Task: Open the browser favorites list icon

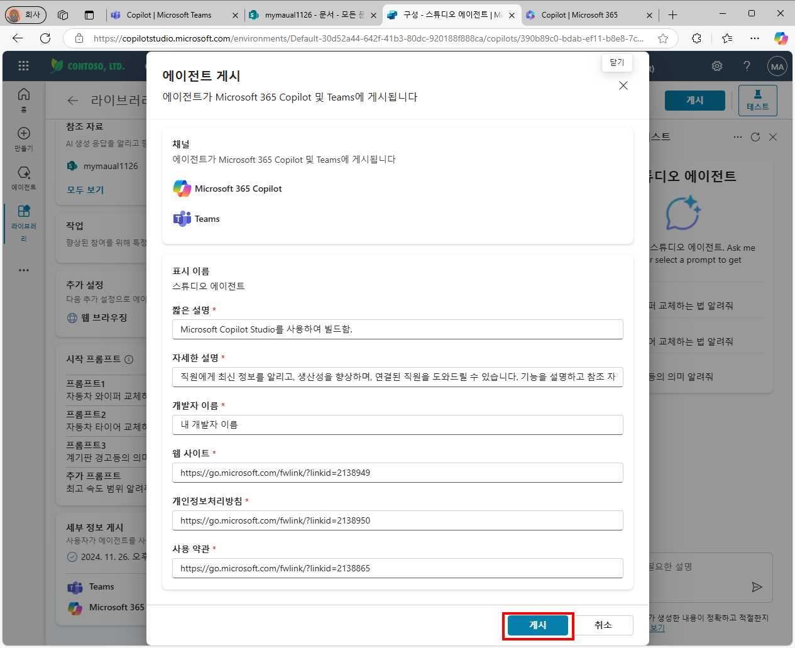Action: 727,38
